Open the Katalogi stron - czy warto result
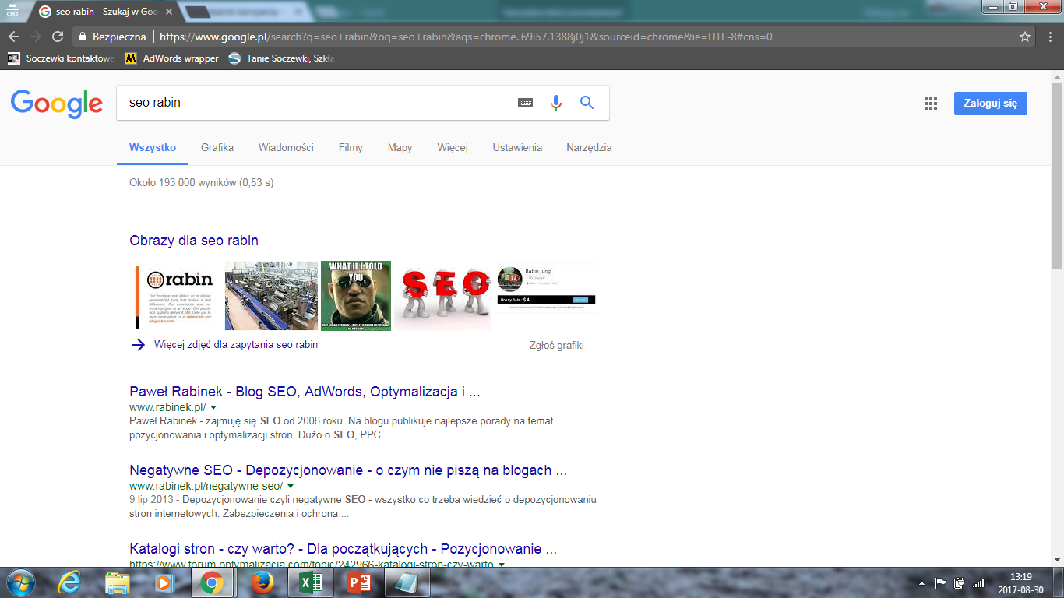This screenshot has width=1064, height=598. 343,548
